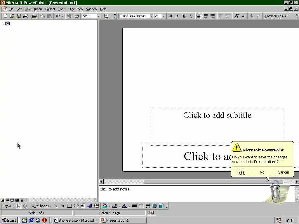Open the Zoom 68% dropdown
Image resolution: width=299 pixels, height=224 pixels.
click(x=98, y=16)
